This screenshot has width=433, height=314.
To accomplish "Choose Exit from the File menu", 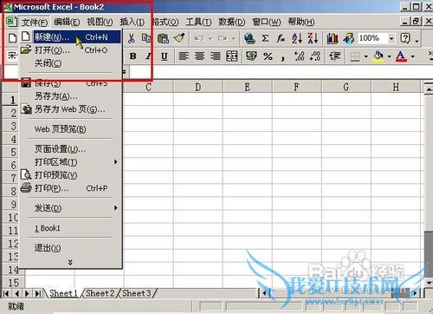I will pos(70,248).
